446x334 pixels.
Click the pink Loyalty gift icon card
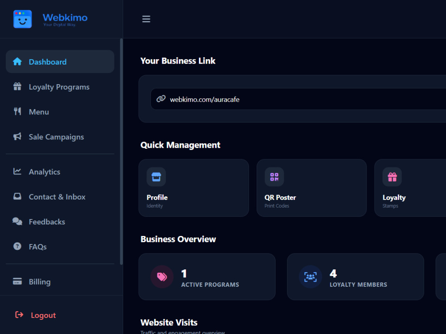(x=392, y=177)
